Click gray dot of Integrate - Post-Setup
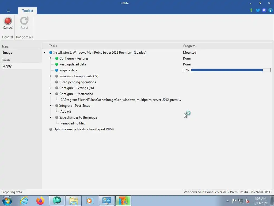This screenshot has height=206, width=274. 57,106
